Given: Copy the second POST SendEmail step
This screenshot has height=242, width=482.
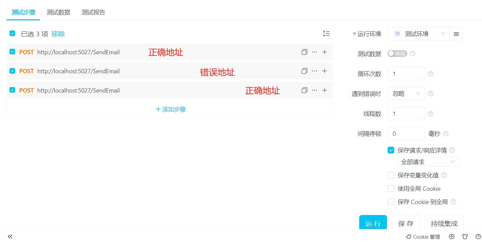Looking at the screenshot, I should [304, 71].
